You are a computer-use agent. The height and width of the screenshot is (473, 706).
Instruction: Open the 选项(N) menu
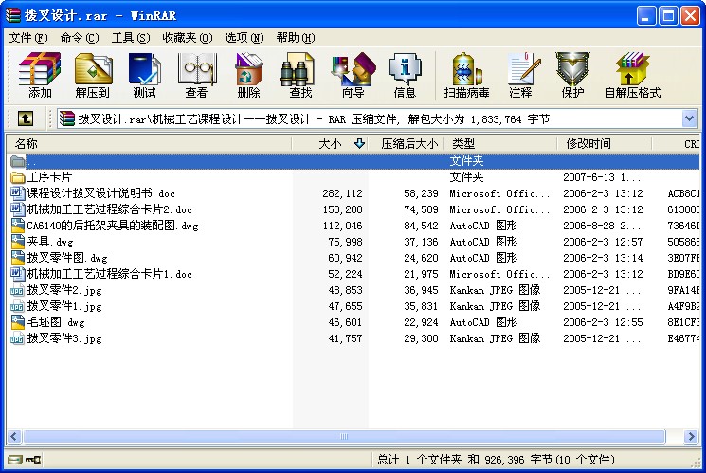click(x=244, y=38)
